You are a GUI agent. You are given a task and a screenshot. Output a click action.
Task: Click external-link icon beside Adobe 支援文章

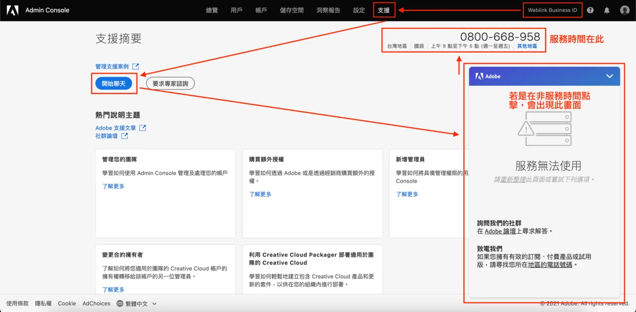pyautogui.click(x=143, y=128)
